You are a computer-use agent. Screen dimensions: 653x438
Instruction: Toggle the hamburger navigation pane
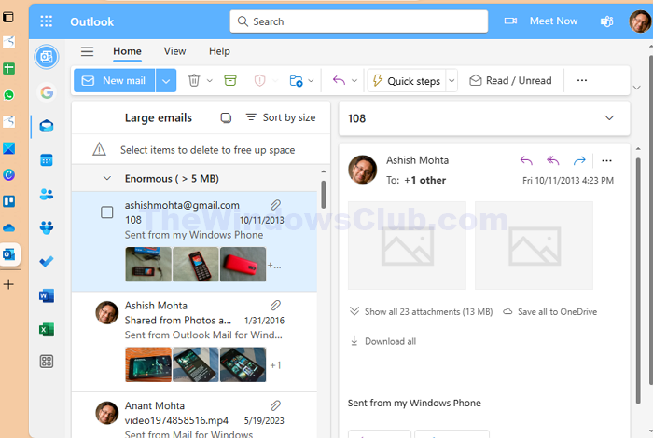click(x=87, y=51)
